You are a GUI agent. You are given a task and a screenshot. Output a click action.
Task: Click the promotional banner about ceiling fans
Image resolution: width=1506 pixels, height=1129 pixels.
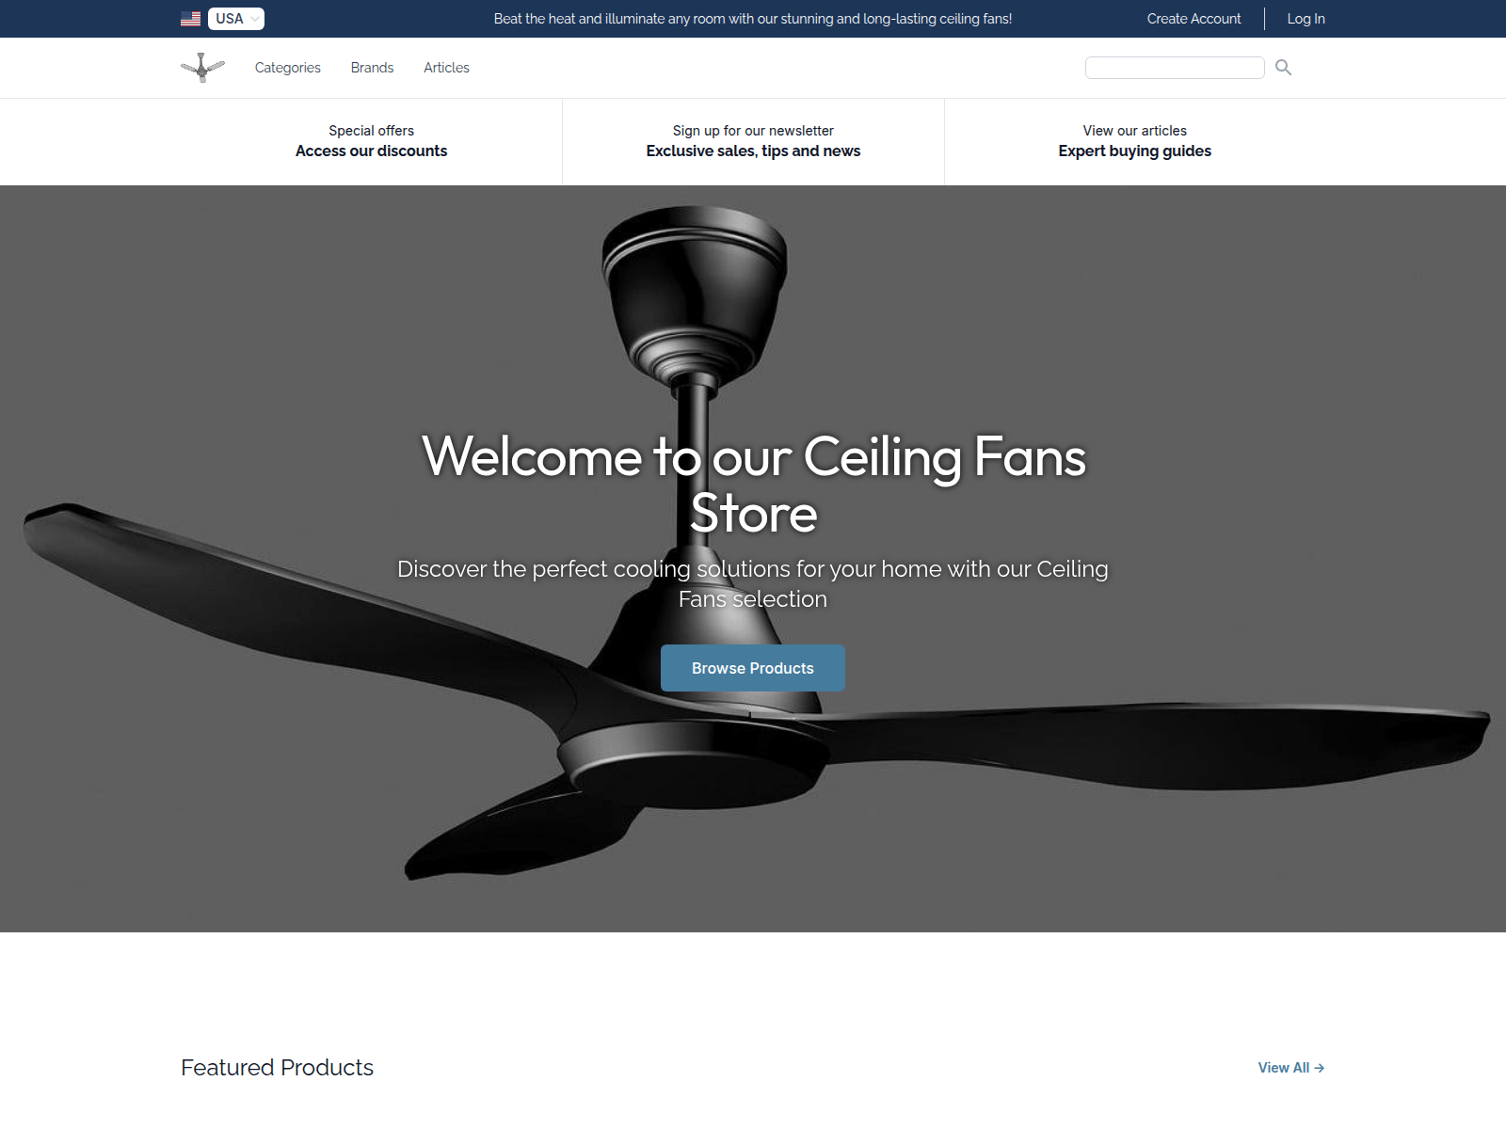tap(752, 18)
